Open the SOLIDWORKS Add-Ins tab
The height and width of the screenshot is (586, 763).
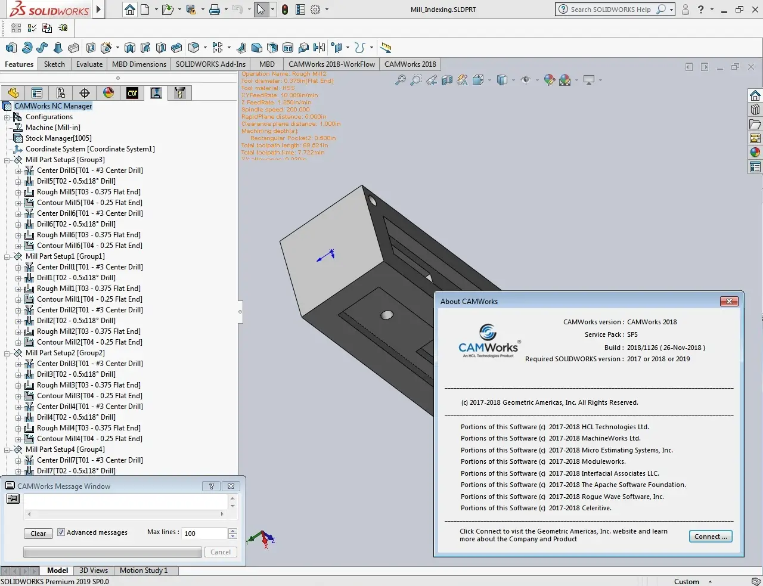point(210,64)
